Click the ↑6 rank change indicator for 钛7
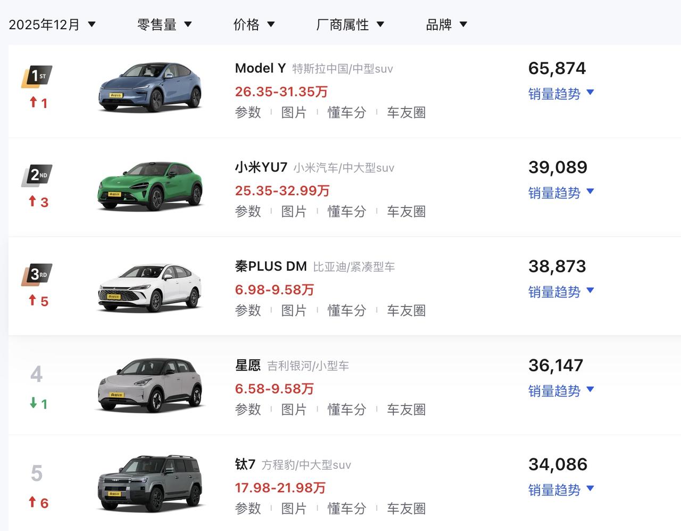 [38, 503]
